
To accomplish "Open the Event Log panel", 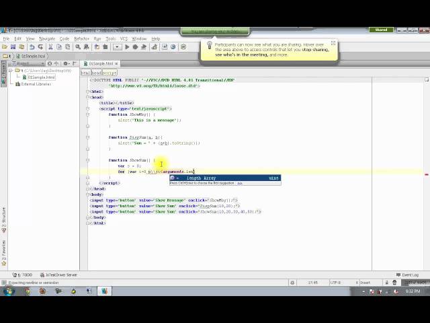I will 408,275.
